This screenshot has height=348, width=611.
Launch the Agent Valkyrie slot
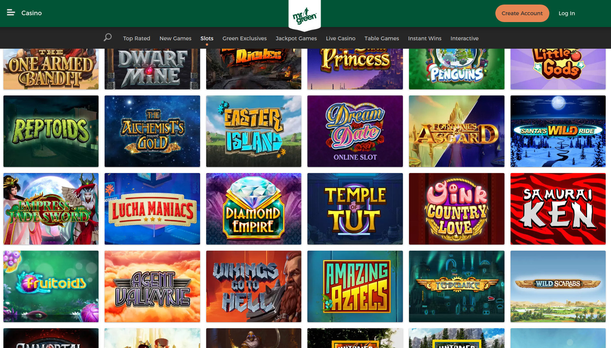(152, 287)
